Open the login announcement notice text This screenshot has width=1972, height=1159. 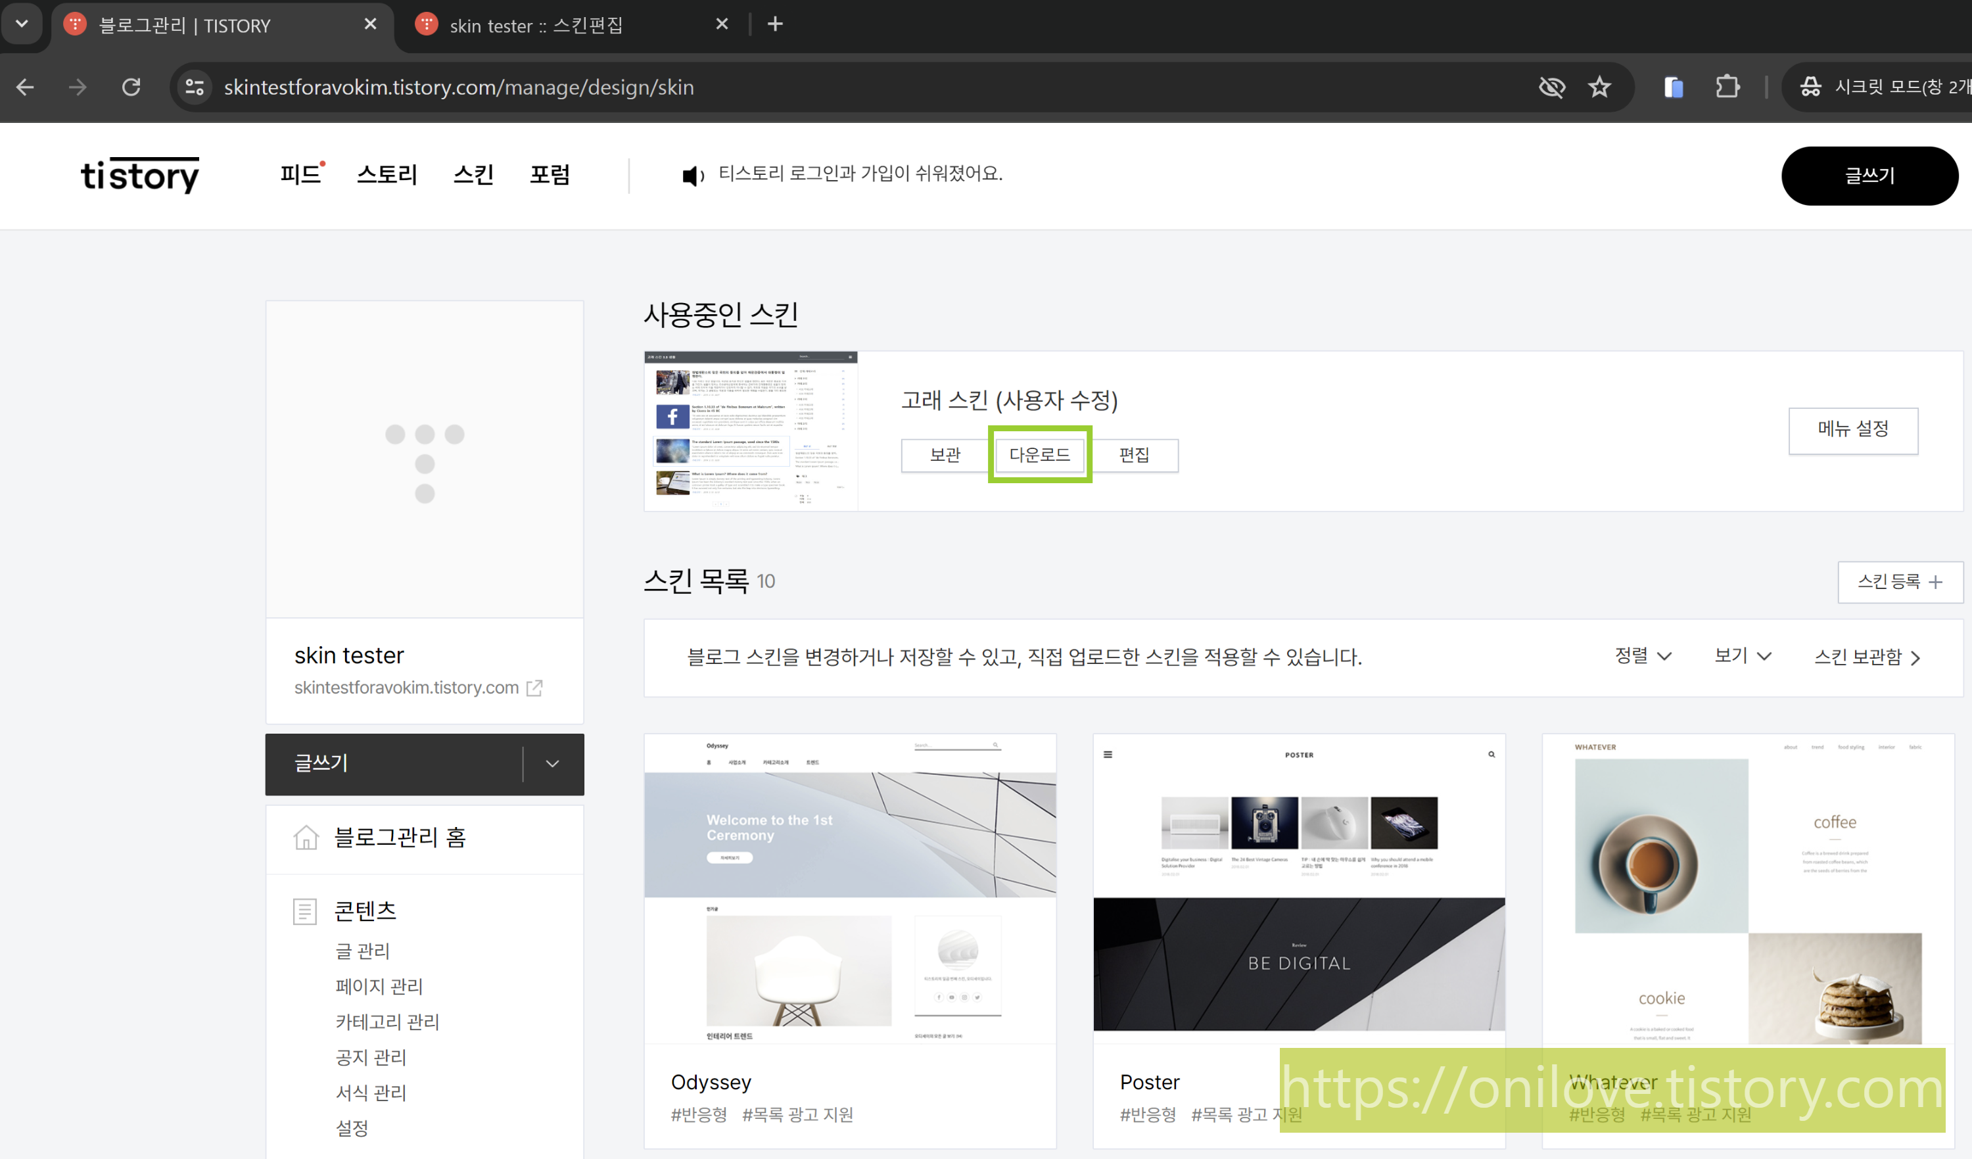pyautogui.click(x=861, y=173)
